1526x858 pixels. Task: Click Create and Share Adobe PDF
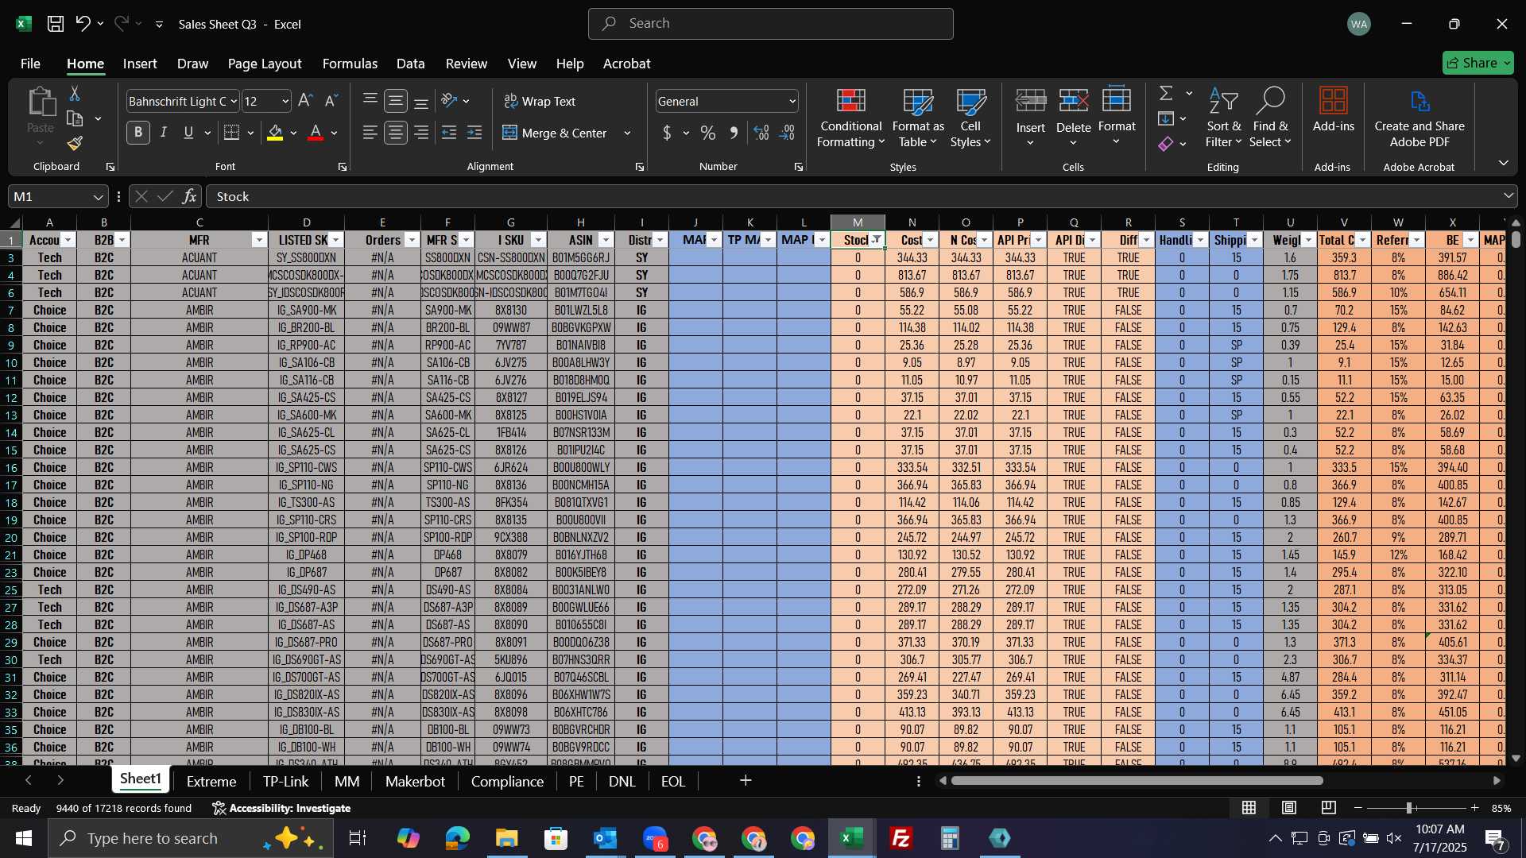click(x=1419, y=118)
